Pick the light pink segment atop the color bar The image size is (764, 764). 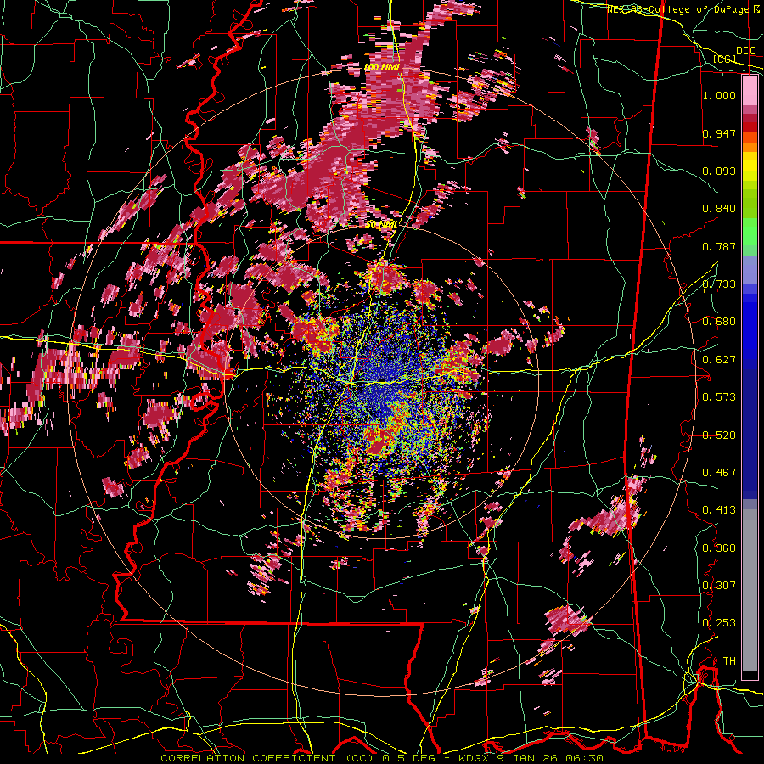[750, 90]
